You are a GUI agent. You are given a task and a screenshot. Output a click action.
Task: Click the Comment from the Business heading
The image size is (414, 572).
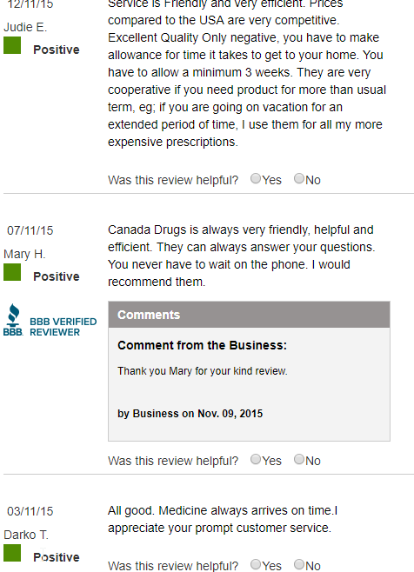(x=203, y=345)
